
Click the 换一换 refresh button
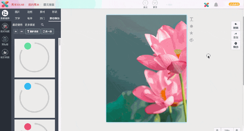point(47,31)
